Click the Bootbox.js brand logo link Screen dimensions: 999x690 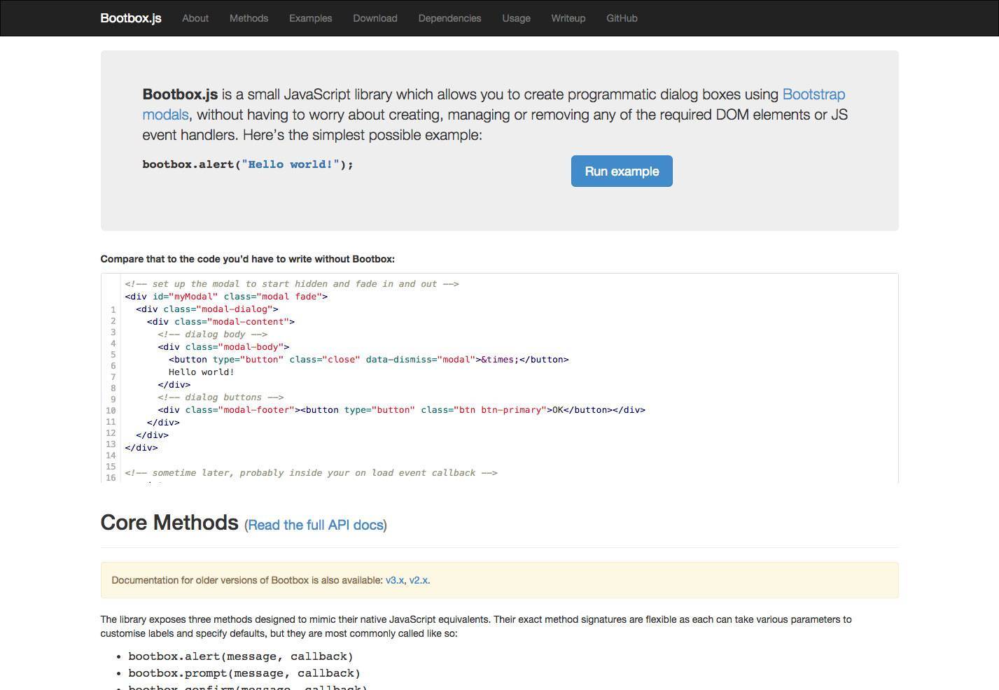(x=131, y=18)
